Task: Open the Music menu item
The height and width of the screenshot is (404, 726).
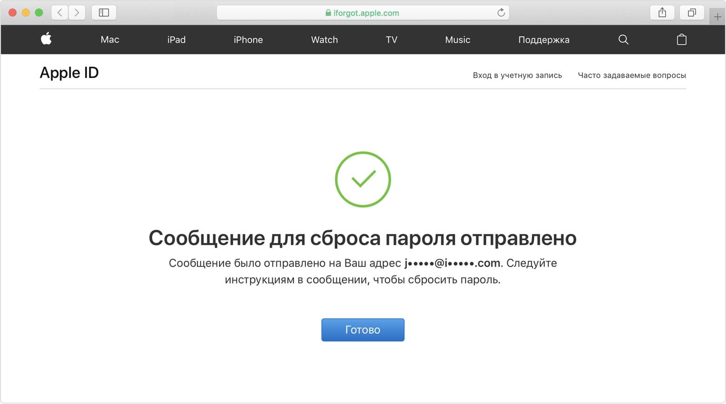Action: tap(457, 40)
